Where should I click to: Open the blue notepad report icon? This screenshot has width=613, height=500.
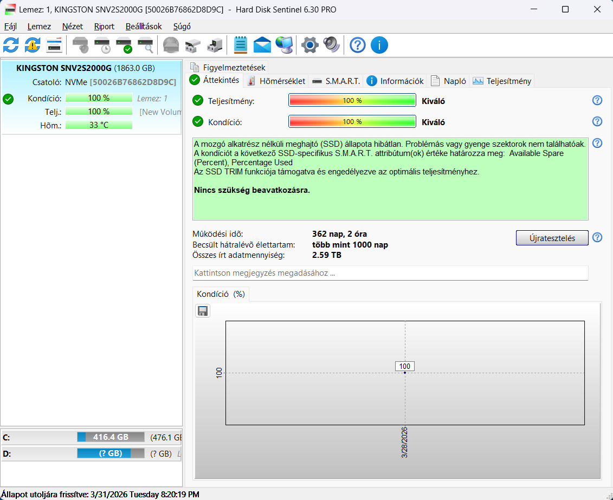click(x=241, y=45)
